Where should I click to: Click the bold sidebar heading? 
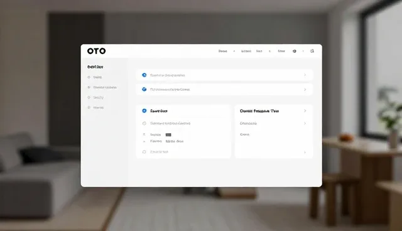click(95, 67)
